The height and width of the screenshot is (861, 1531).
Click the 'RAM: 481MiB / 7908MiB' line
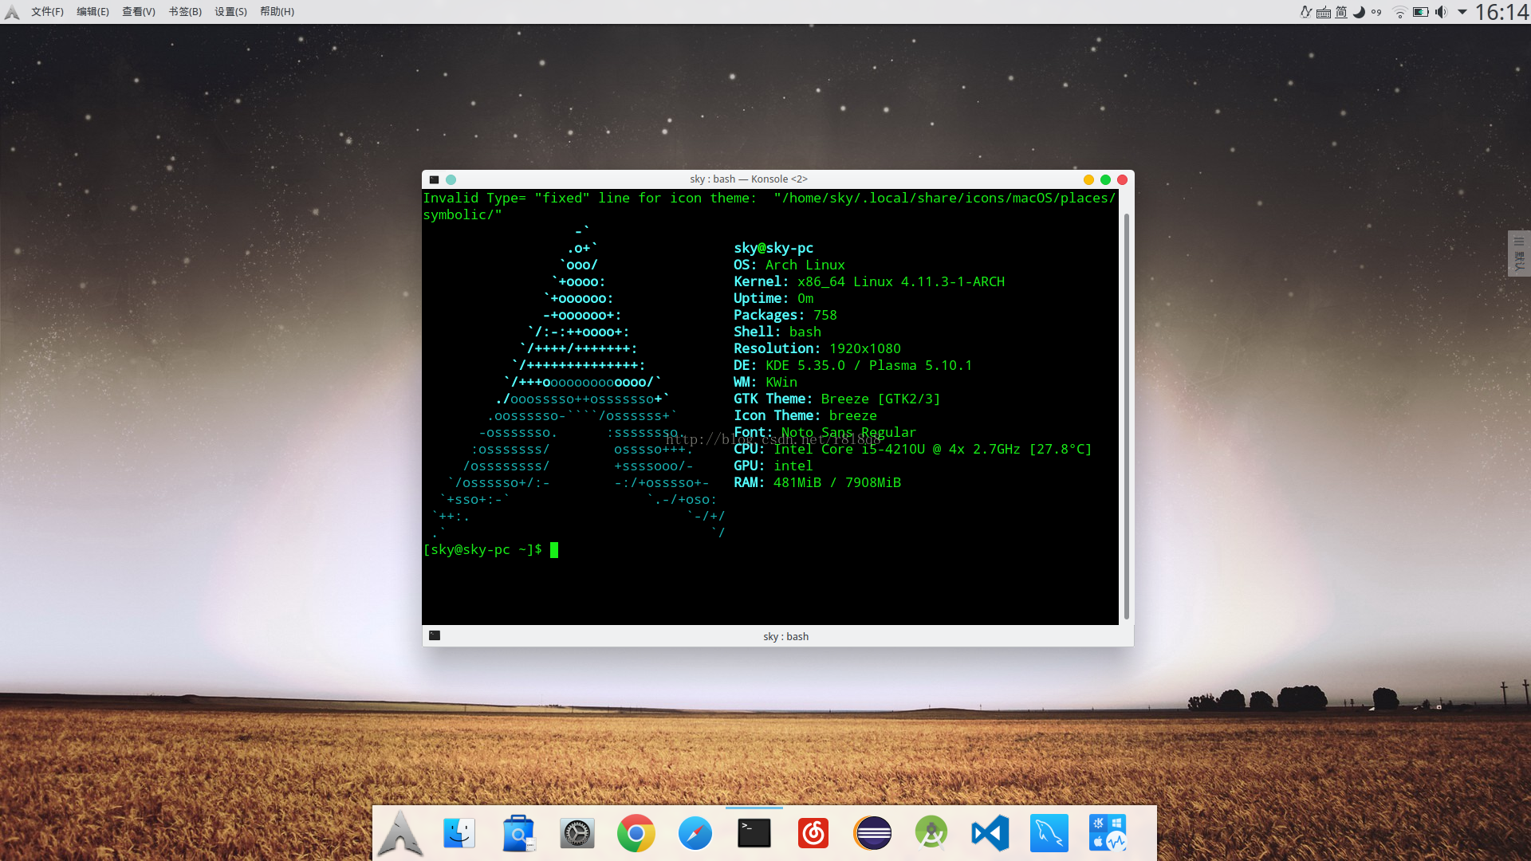[x=817, y=483]
